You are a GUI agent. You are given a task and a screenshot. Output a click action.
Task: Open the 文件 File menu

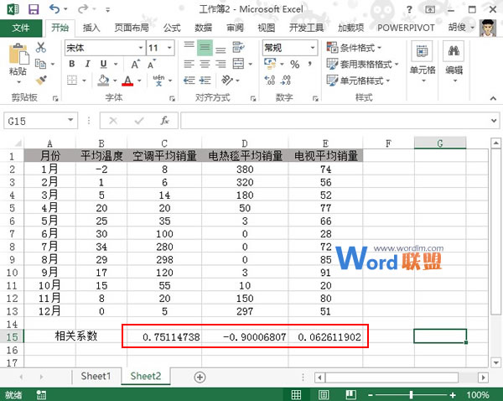click(x=21, y=28)
